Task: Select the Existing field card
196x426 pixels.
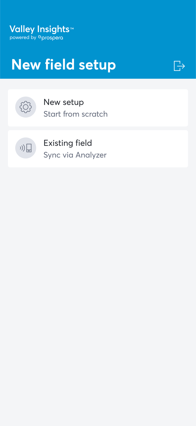Action: tap(98, 149)
